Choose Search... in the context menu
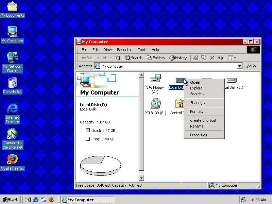The width and height of the screenshot is (272, 204). [x=204, y=94]
